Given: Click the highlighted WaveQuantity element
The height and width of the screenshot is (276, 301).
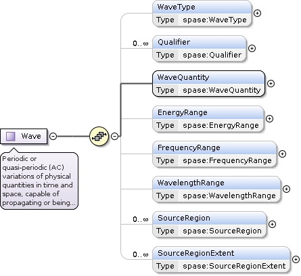Looking at the screenshot, I should coord(209,84).
